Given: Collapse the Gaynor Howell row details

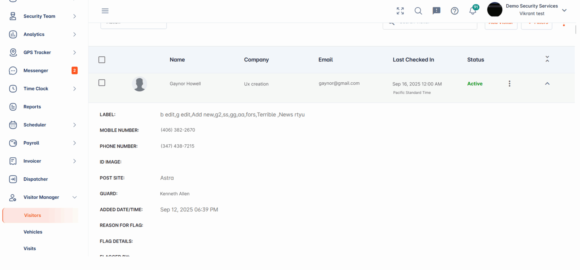Looking at the screenshot, I should point(547,83).
